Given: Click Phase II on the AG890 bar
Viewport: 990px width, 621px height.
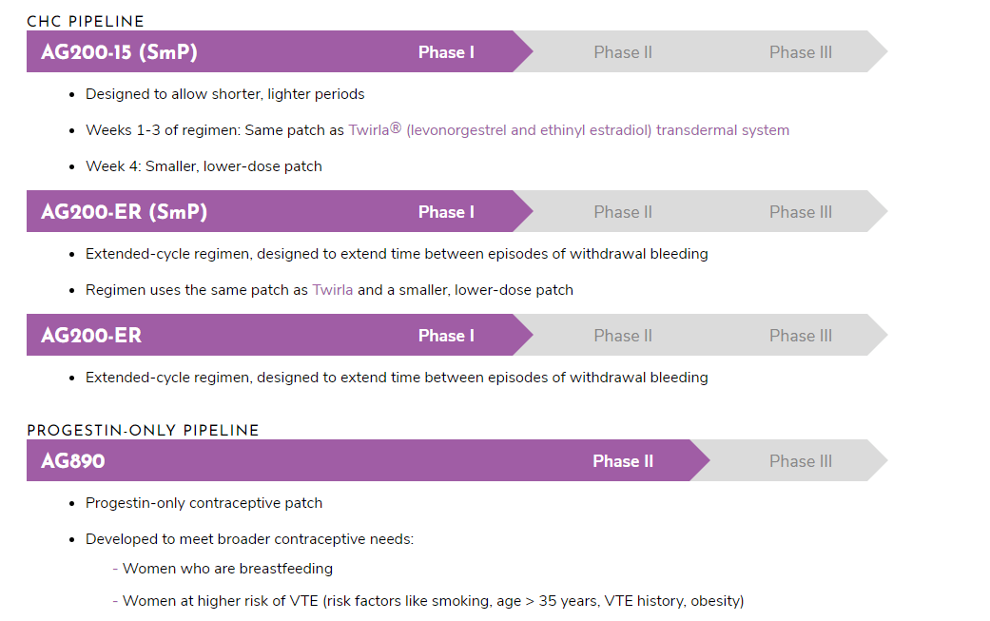Looking at the screenshot, I should (623, 461).
